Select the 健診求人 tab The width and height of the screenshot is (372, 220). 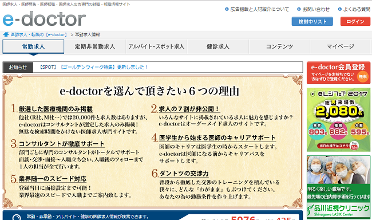[x=218, y=46]
